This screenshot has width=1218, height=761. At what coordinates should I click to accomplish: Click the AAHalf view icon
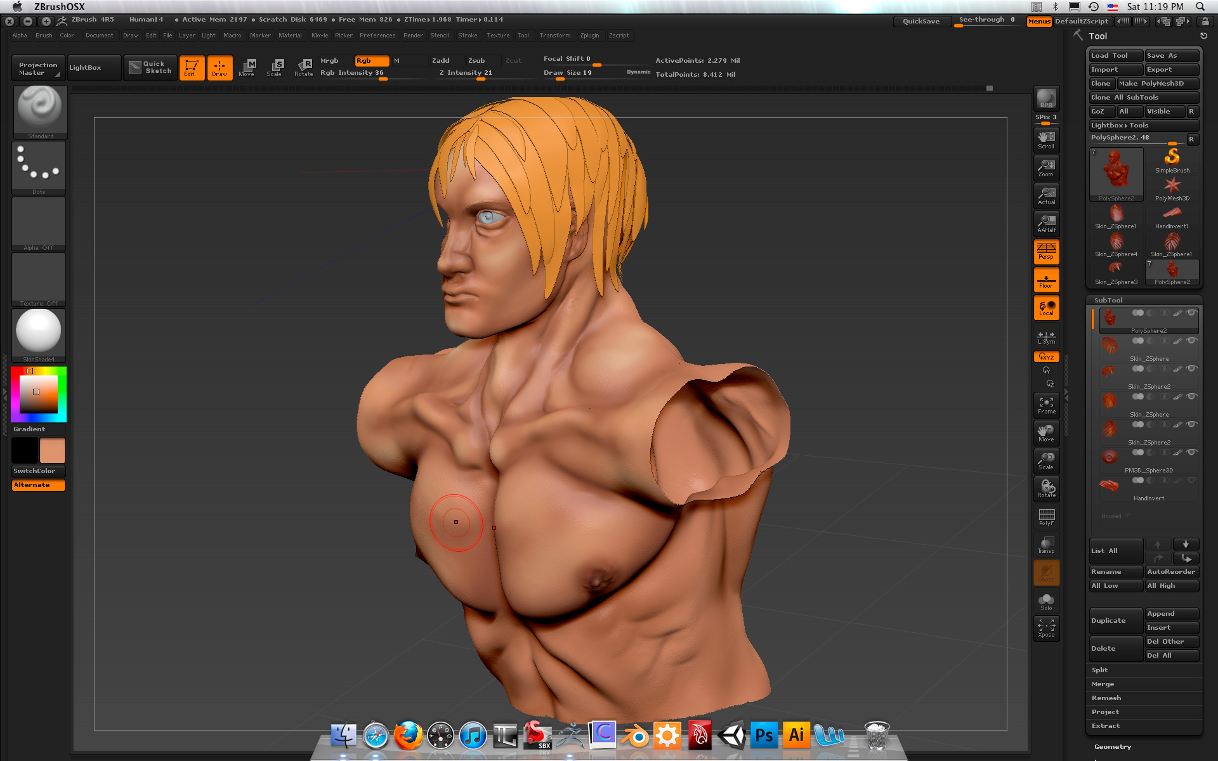point(1046,223)
